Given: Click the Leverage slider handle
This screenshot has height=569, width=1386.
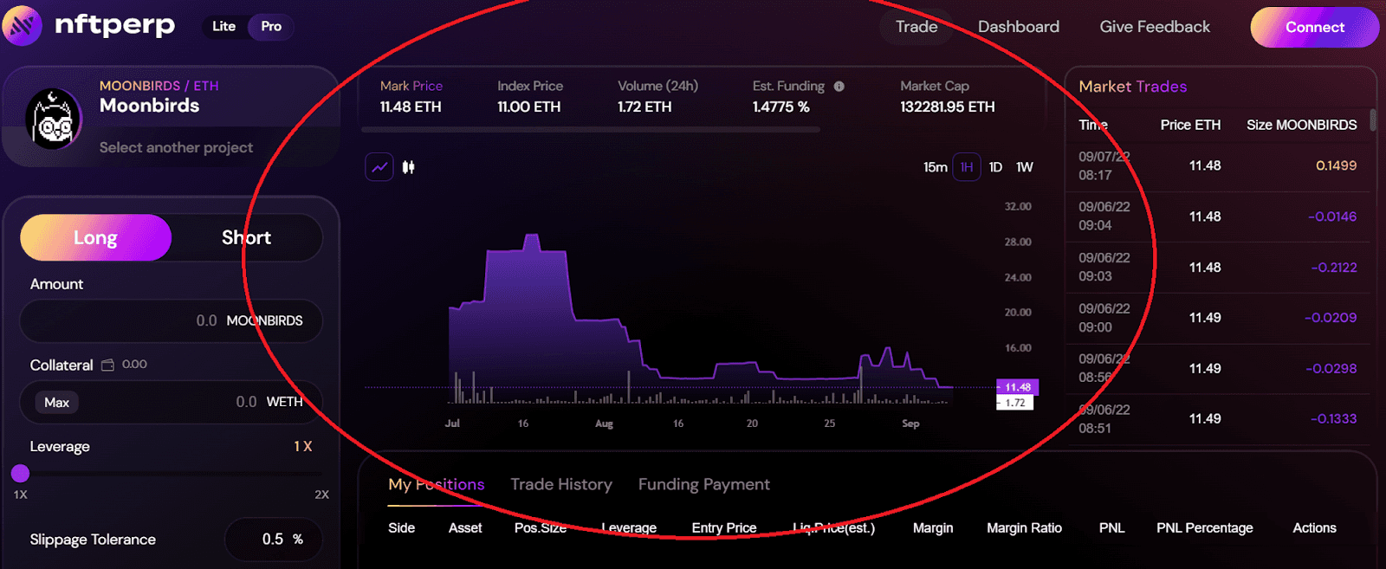Looking at the screenshot, I should 20,473.
